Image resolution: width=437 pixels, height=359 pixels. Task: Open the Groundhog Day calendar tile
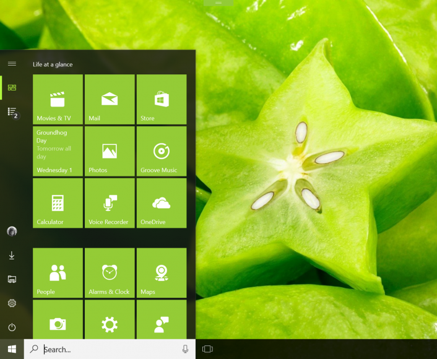58,151
